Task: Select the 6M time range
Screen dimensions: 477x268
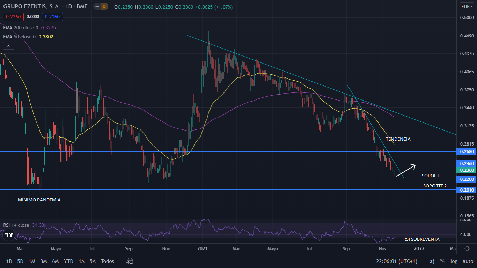Action: pyautogui.click(x=55, y=261)
